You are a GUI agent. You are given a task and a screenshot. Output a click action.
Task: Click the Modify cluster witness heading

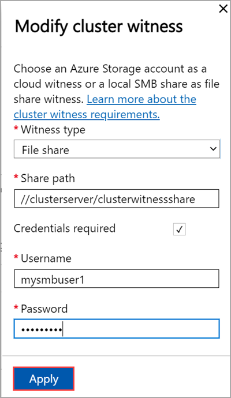[x=99, y=27]
